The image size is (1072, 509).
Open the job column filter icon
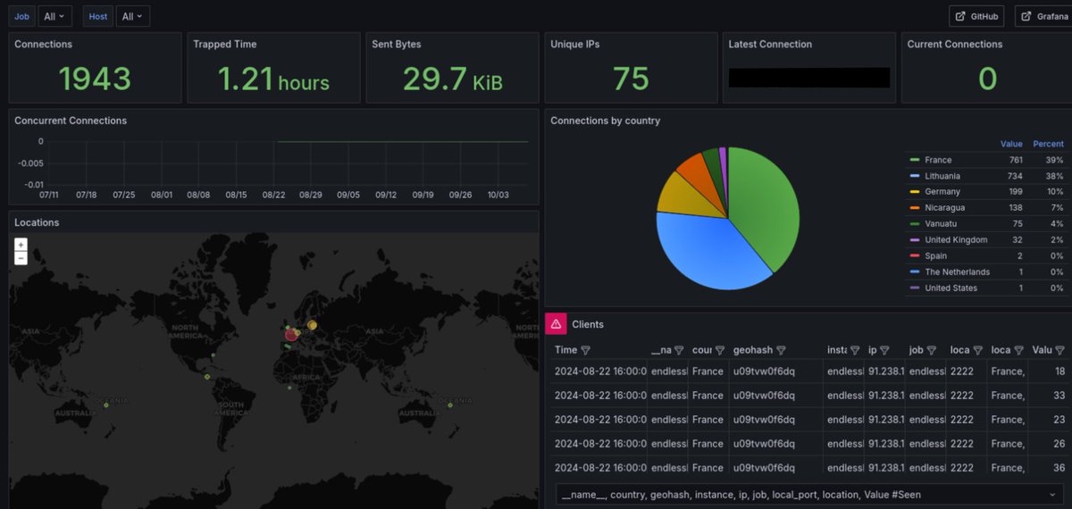[x=931, y=351]
